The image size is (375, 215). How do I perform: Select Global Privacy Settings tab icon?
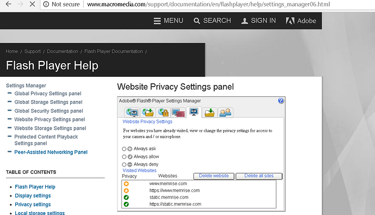click(132, 112)
